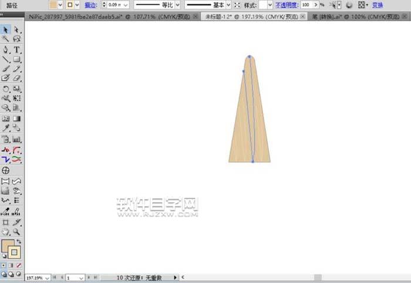
Task: Click the control bar fill swatch
Action: tap(53, 5)
